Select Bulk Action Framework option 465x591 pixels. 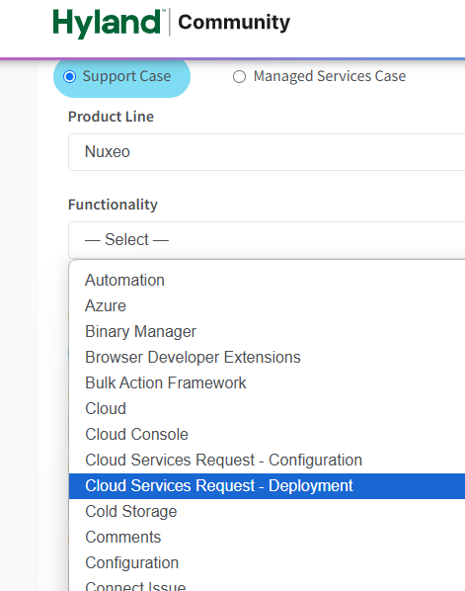[x=267, y=382]
